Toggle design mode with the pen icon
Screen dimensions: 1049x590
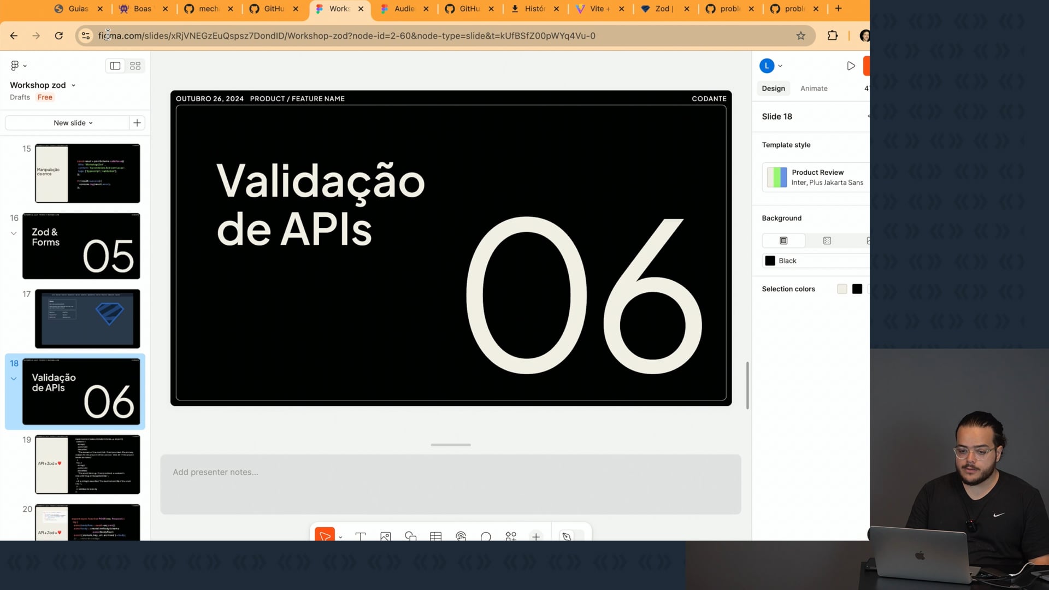pyautogui.click(x=567, y=536)
